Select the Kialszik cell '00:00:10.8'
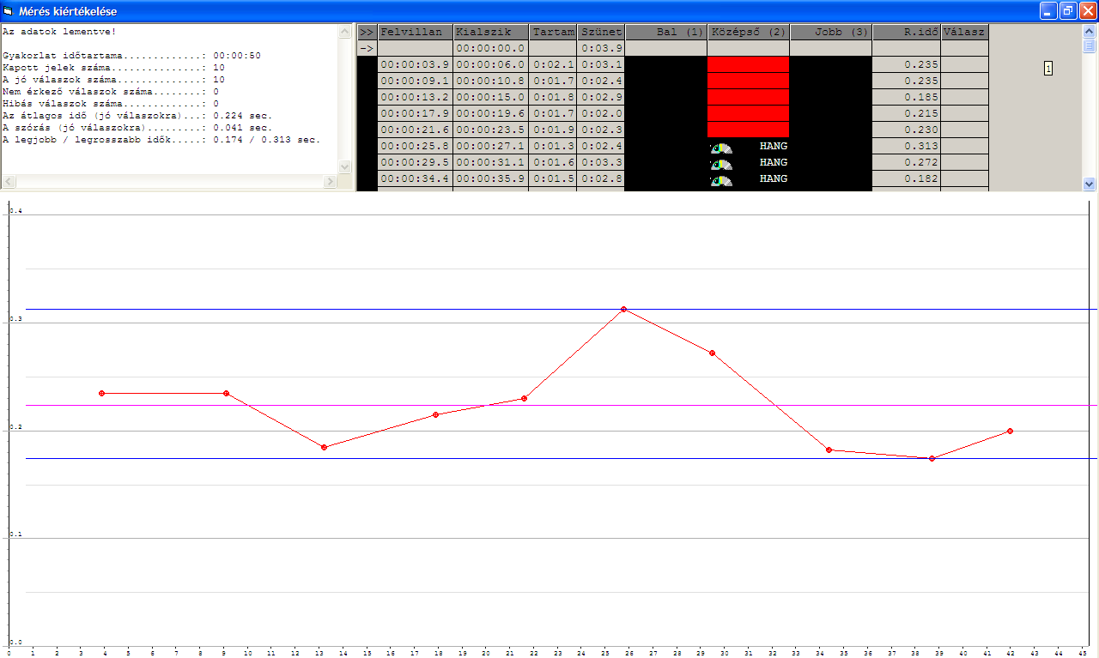1099x658 pixels. 490,81
